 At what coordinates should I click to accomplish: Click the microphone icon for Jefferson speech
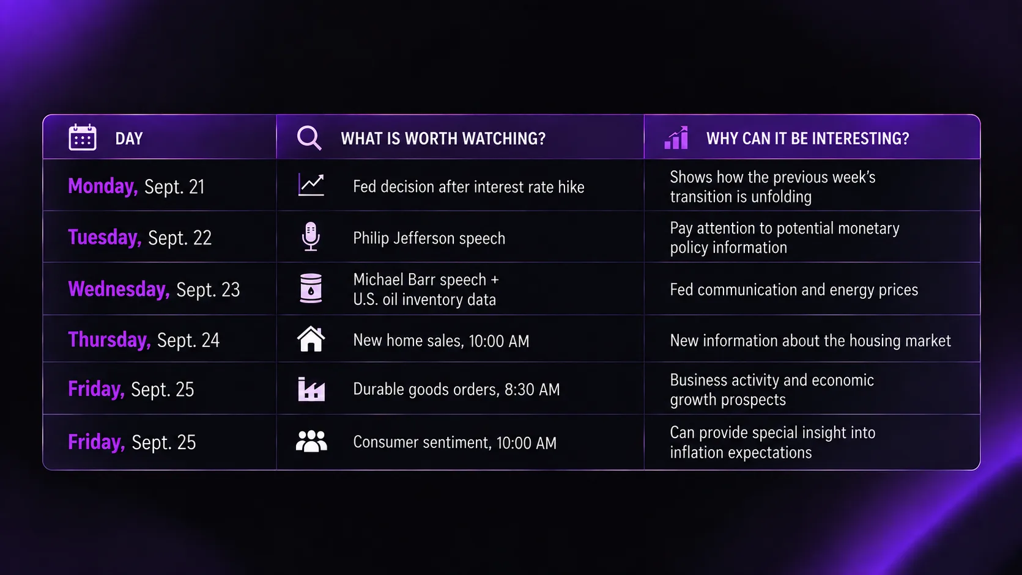[311, 236]
